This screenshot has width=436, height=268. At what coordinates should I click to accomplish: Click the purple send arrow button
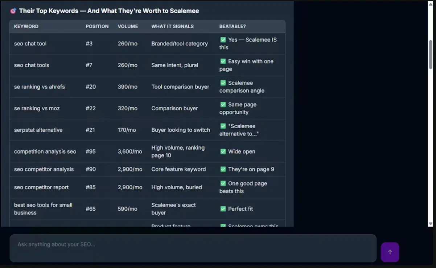(x=390, y=252)
